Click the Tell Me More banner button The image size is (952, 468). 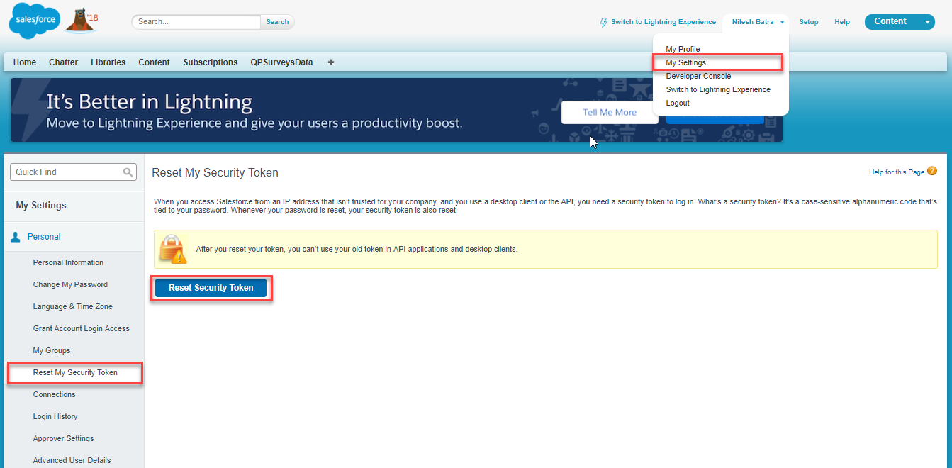click(x=610, y=112)
